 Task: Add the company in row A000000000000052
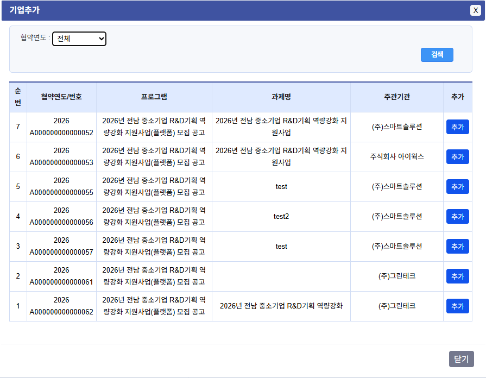[457, 127]
